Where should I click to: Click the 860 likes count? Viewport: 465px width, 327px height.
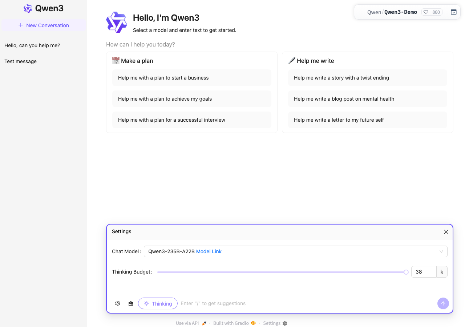(x=436, y=12)
